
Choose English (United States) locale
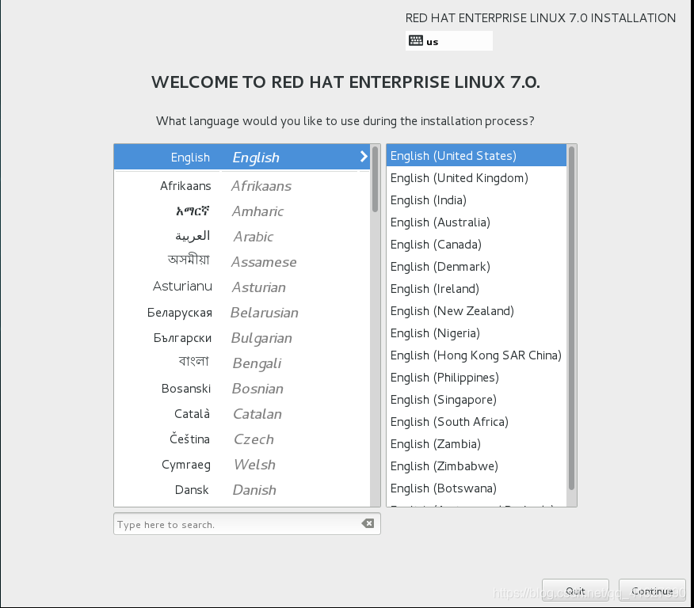click(476, 156)
